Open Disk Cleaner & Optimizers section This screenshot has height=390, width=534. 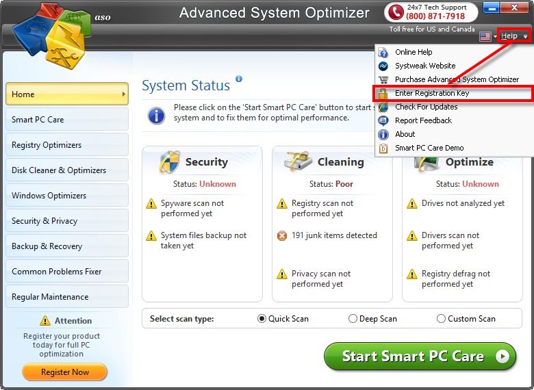coord(67,170)
